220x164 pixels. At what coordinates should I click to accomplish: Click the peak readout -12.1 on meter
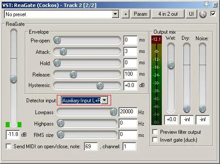pos(157,39)
